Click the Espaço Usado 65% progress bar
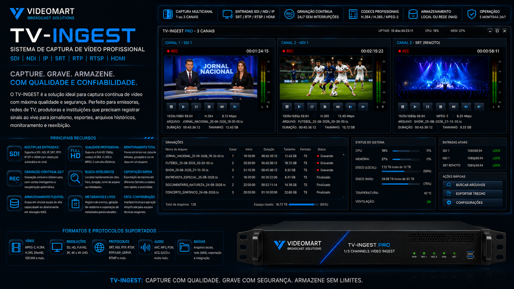 pyautogui.click(x=304, y=205)
